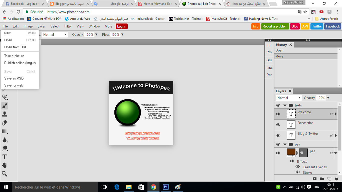The height and width of the screenshot is (192, 342).
Task: Hide the Welcome text layer
Action: pos(278,114)
